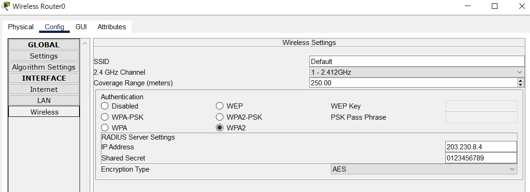Image resolution: width=530 pixels, height=192 pixels.
Task: Select the LAN interface
Action: point(44,101)
